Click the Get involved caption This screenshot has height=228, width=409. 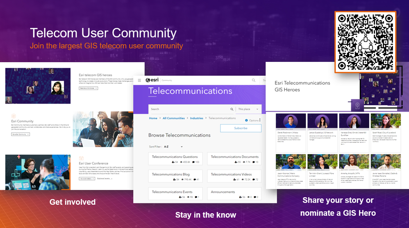pyautogui.click(x=73, y=202)
